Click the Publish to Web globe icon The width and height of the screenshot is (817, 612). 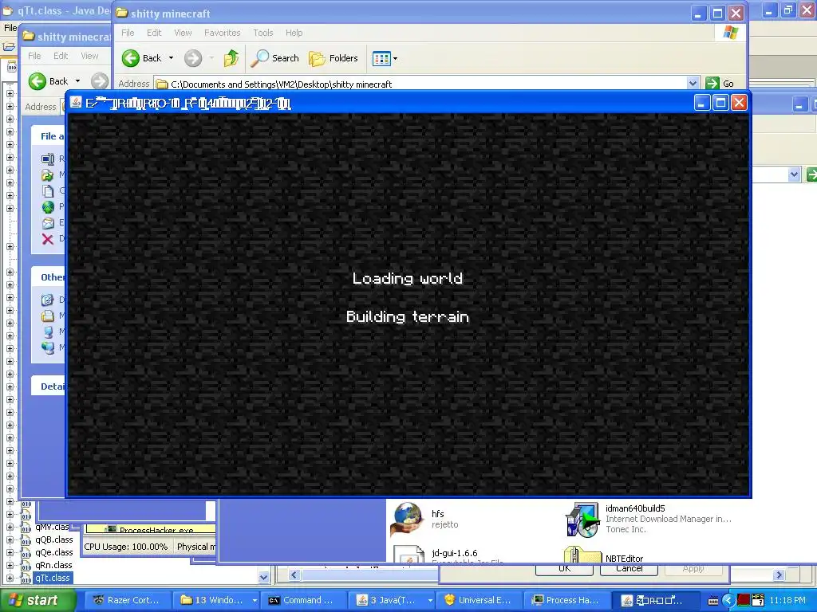(48, 207)
